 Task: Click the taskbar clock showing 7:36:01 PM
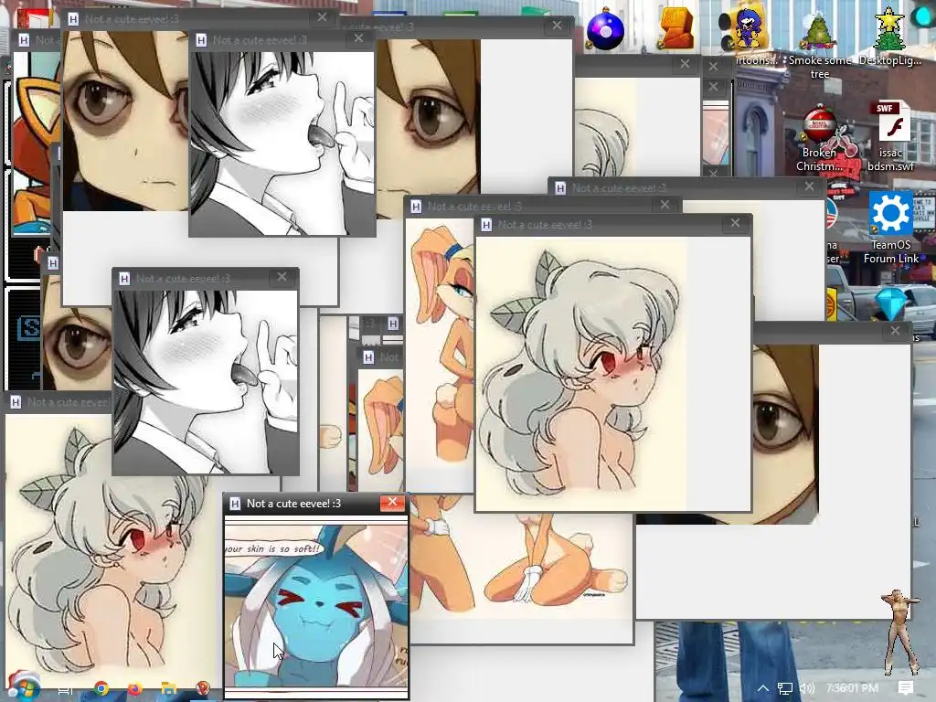click(x=853, y=688)
